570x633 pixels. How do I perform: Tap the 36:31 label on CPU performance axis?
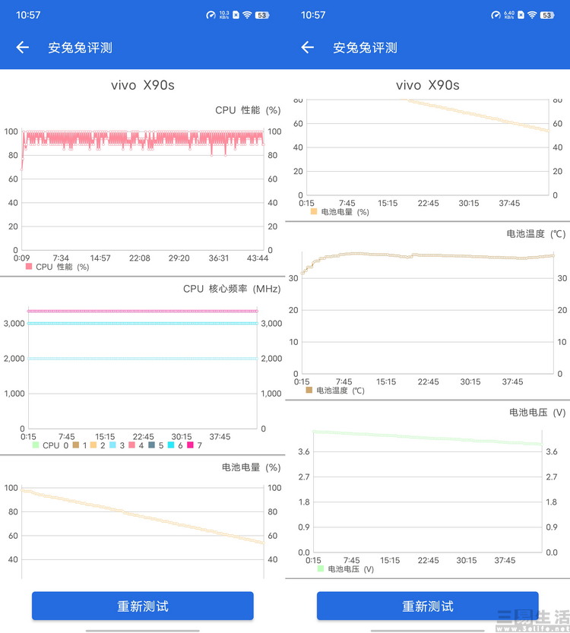219,258
